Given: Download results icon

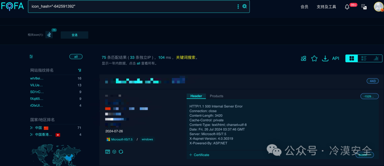Looking at the screenshot, I should click(325, 58).
